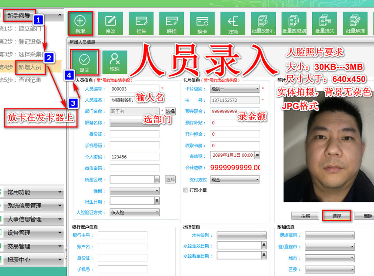Image resolution: width=374 pixels, height=276 pixels.
Task: Click the 注销 (cancel account) toolbar icon
Action: (233, 24)
